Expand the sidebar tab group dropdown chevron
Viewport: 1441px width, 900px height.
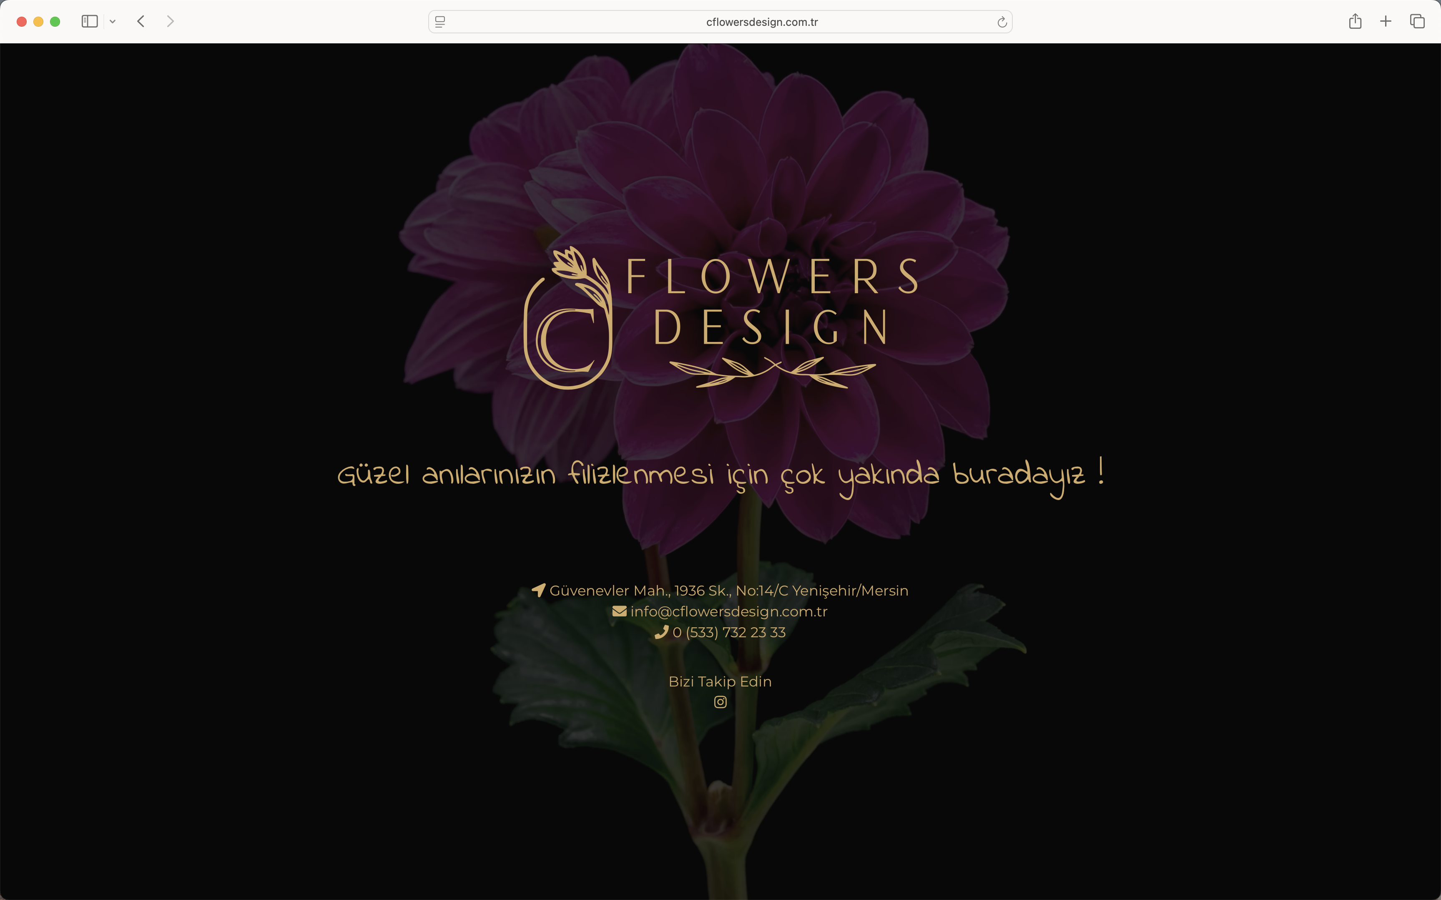point(113,21)
